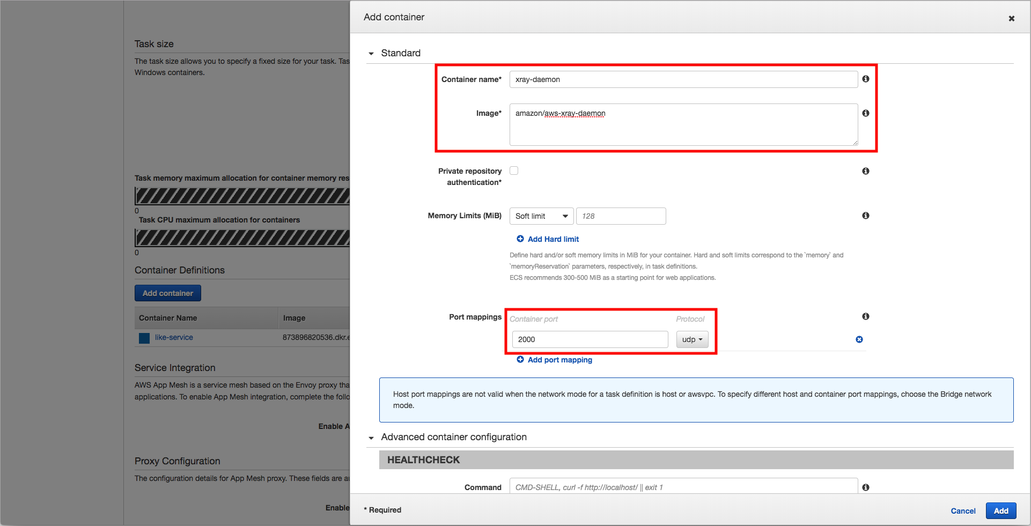Click the Cancel button
1031x526 pixels.
pyautogui.click(x=963, y=511)
